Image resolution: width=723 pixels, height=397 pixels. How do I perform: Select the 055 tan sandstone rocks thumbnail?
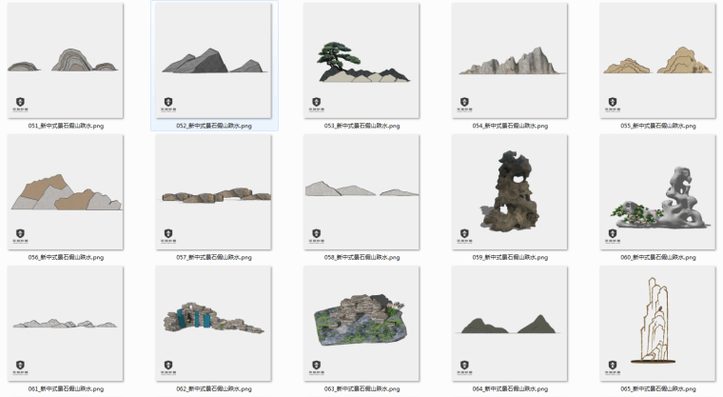(657, 60)
